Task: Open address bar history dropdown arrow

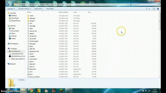Action: coord(126,5)
